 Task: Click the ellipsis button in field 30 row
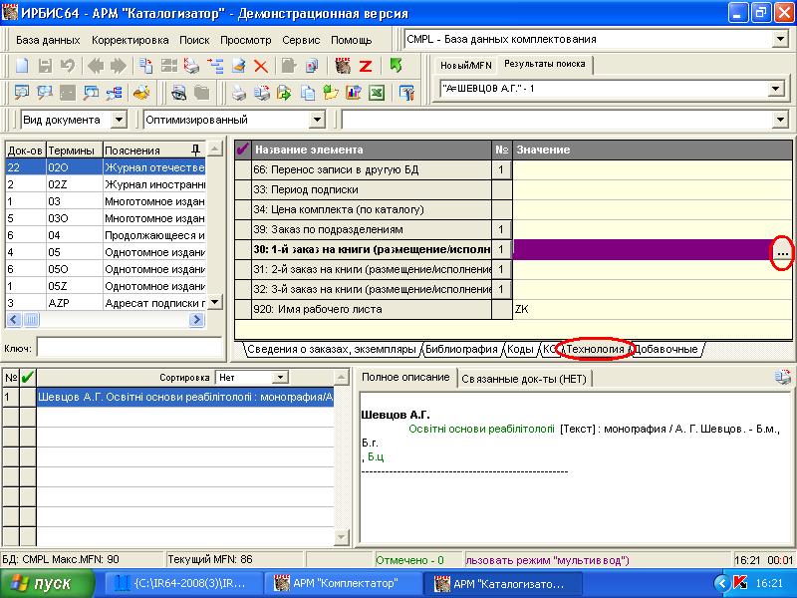782,254
